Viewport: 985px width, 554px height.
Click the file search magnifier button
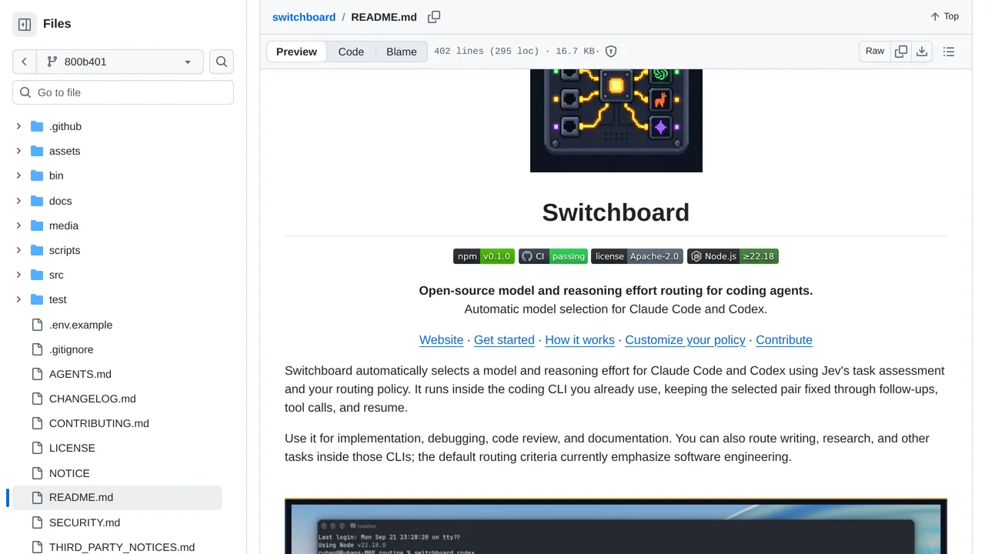coord(222,62)
